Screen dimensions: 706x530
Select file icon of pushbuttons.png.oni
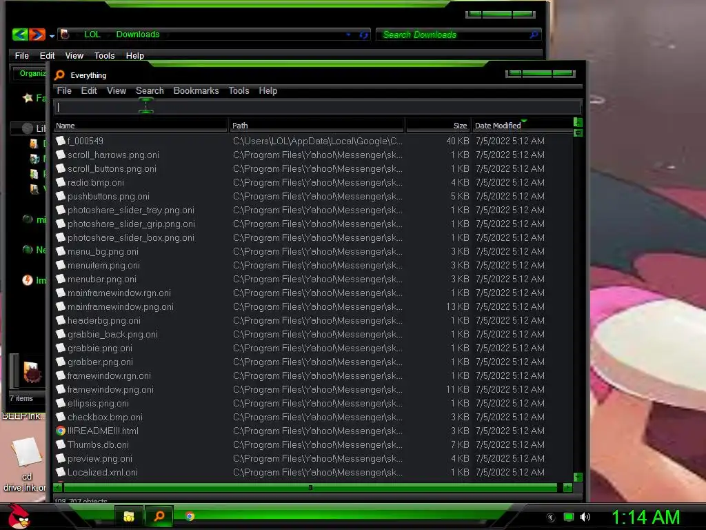click(x=61, y=196)
